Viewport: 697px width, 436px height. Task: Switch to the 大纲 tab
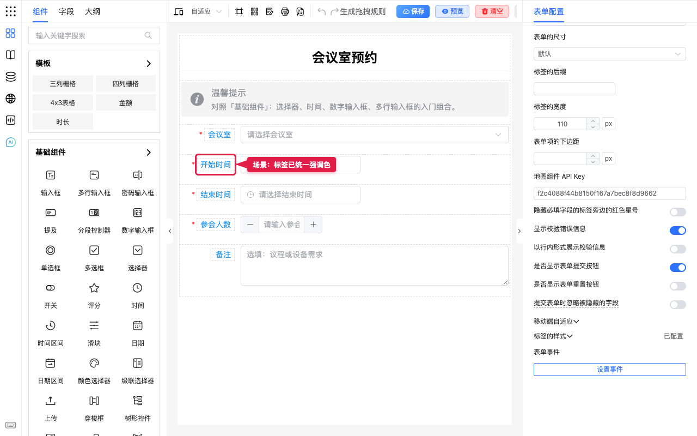pyautogui.click(x=93, y=11)
